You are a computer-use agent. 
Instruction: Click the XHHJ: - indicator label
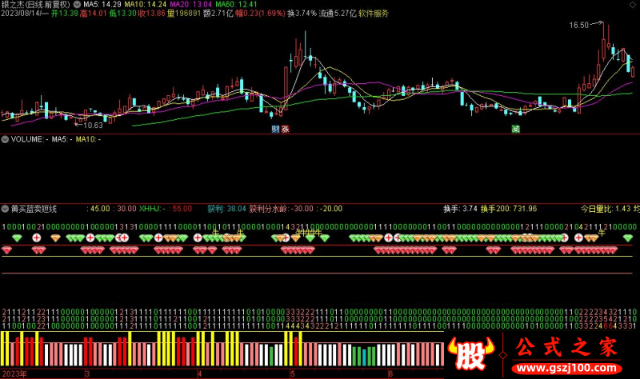click(152, 209)
